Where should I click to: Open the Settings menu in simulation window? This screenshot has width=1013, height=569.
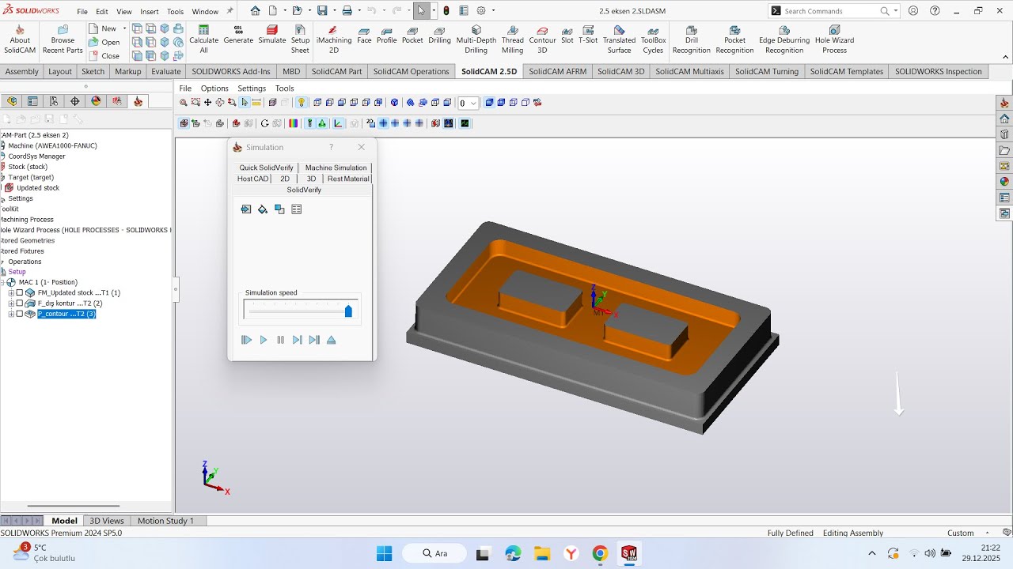pyautogui.click(x=252, y=89)
